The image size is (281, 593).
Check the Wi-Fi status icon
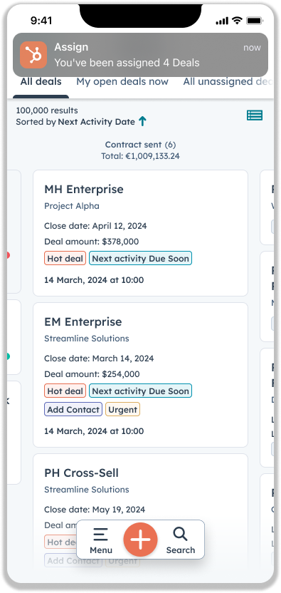point(237,21)
